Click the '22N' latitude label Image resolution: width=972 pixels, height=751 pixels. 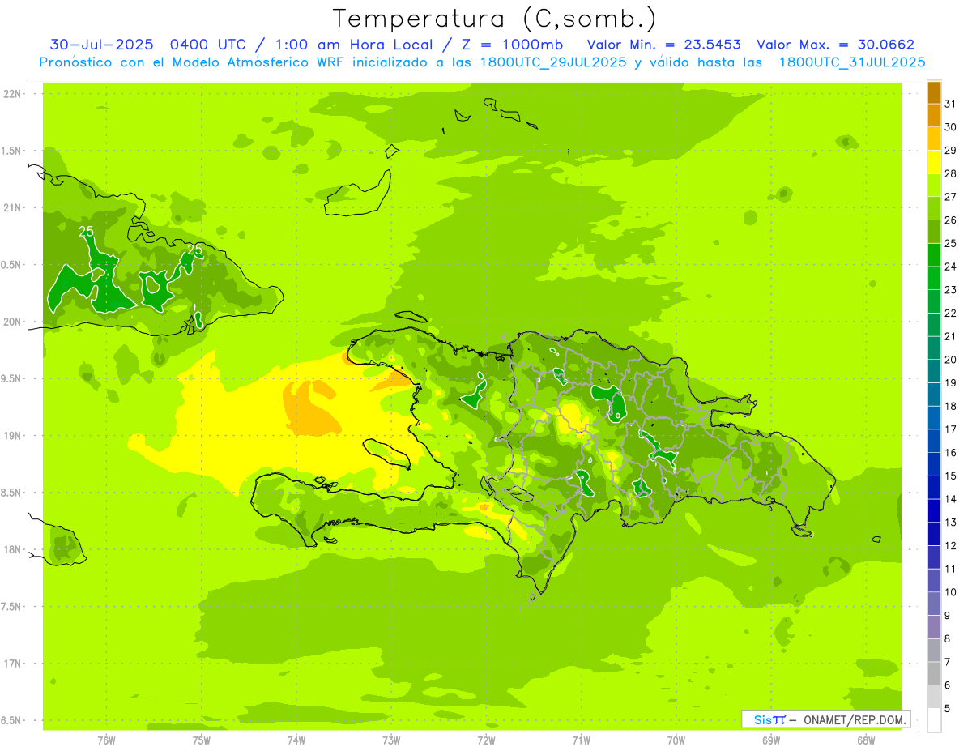(11, 94)
